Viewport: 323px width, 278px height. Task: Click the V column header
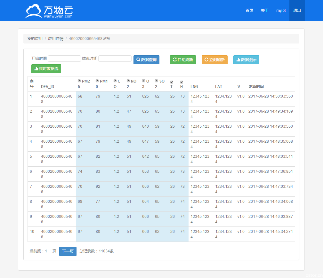tap(239, 87)
